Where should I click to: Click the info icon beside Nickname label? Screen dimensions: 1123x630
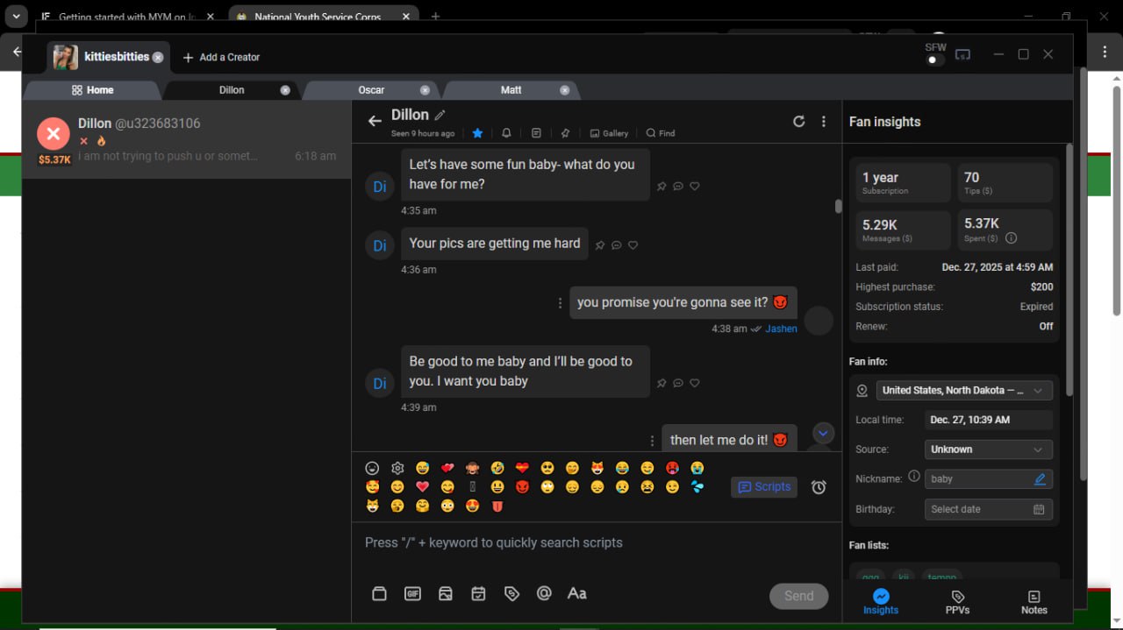coord(913,477)
